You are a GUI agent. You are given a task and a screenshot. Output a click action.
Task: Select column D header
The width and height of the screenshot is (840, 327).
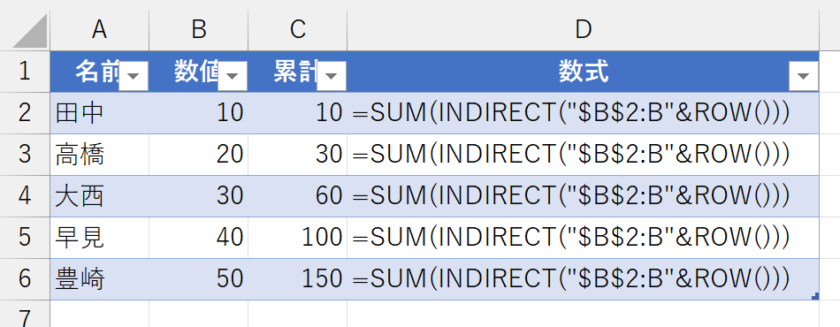tap(584, 30)
